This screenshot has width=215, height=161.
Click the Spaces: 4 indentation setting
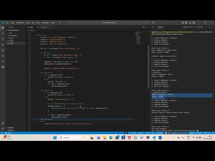pos(141,133)
